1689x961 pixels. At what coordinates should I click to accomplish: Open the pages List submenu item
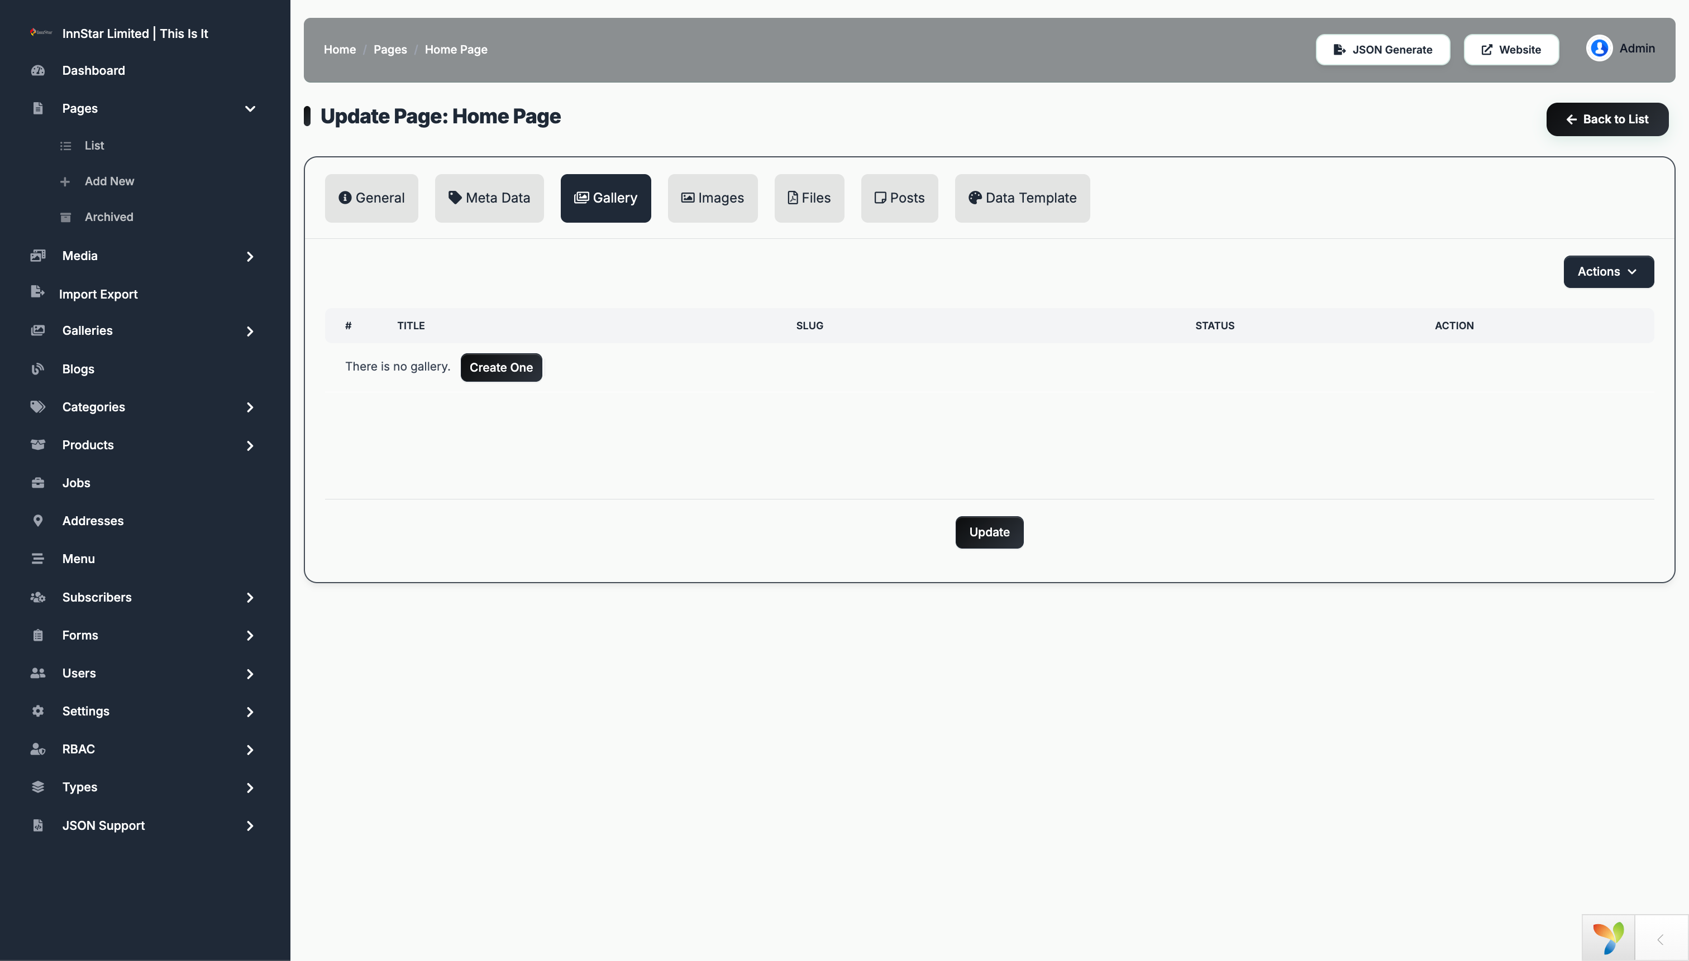(94, 145)
